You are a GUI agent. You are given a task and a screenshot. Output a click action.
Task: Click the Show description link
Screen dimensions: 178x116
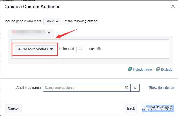161,88
